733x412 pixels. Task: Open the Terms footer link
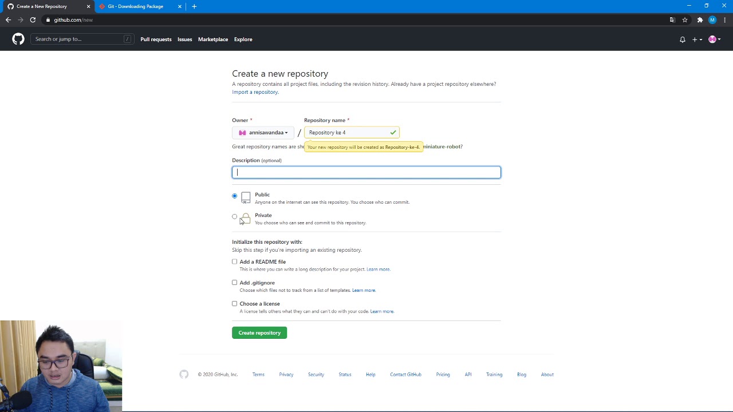click(258, 375)
